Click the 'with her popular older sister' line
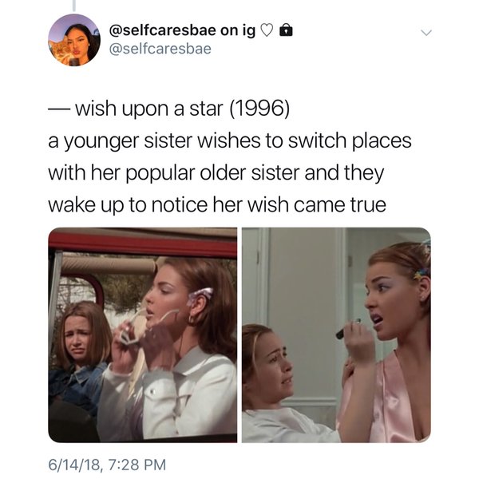479x479 pixels. point(216,173)
